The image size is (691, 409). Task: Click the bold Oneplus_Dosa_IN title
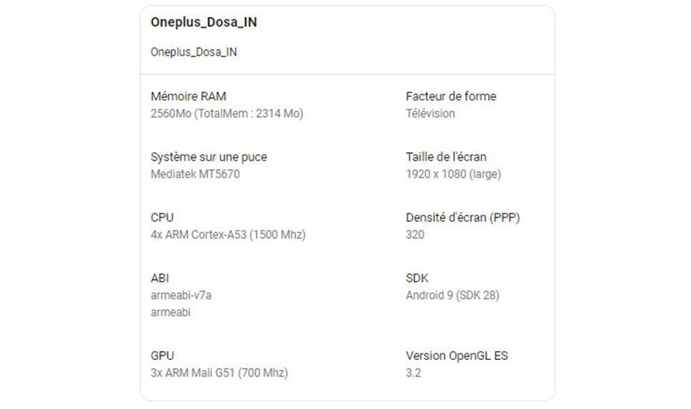204,22
